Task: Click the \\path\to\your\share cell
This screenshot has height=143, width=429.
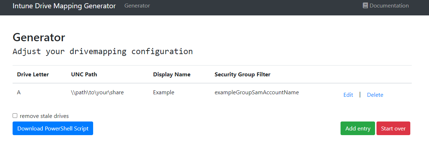Action: [x=97, y=92]
